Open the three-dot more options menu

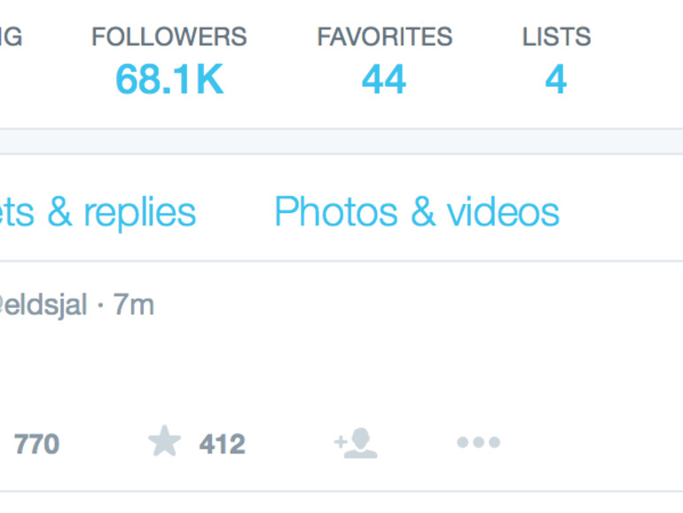pyautogui.click(x=478, y=442)
